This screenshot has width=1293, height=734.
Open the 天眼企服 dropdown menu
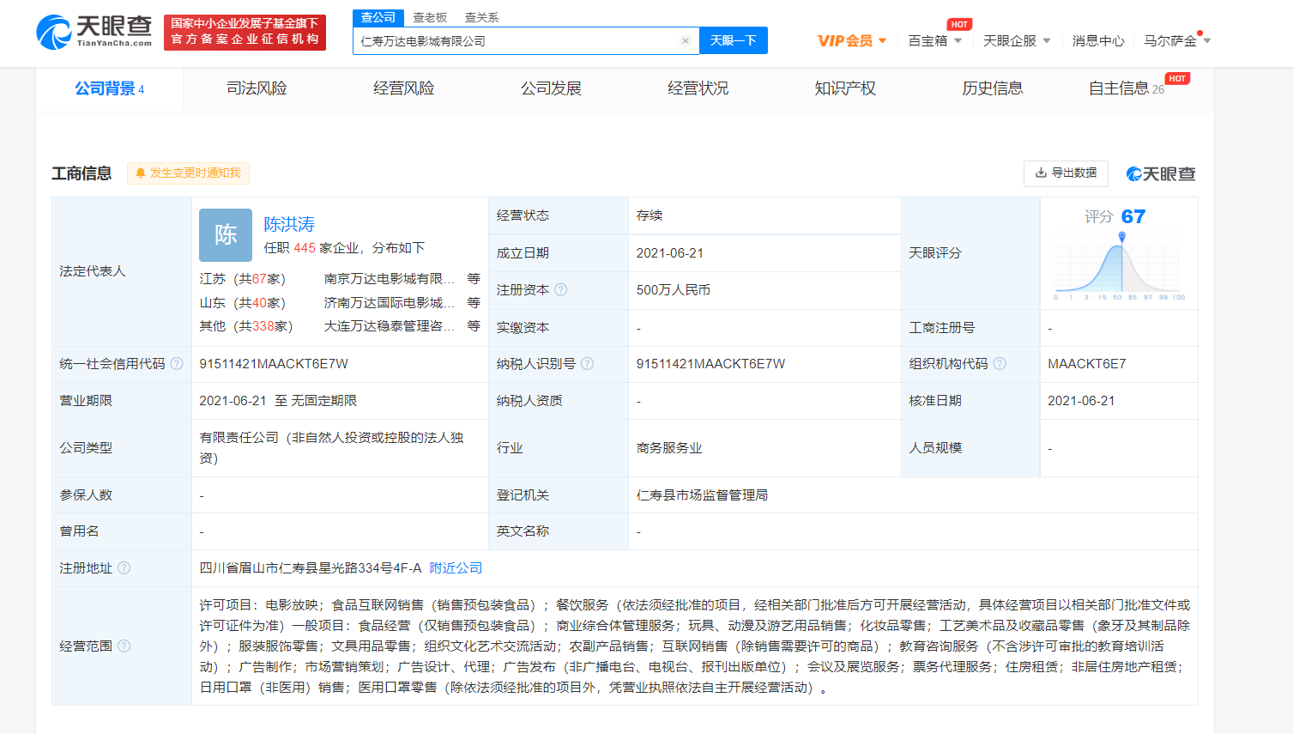tap(1016, 40)
